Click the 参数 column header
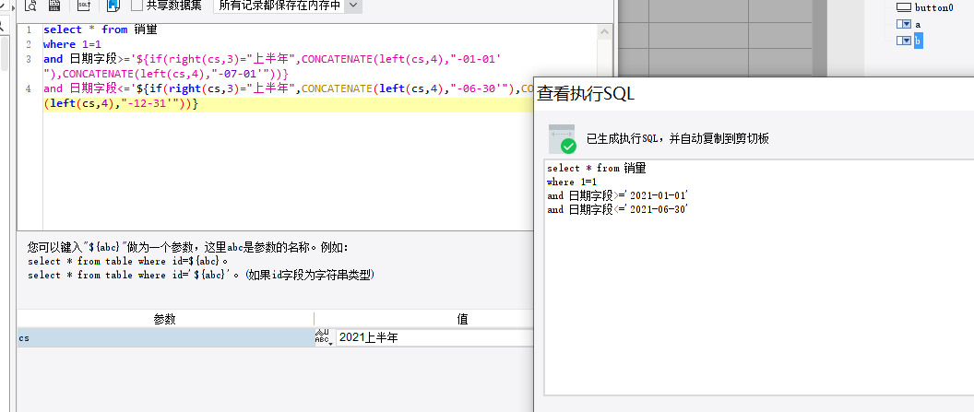Viewport: 974px width, 412px height. [x=165, y=319]
